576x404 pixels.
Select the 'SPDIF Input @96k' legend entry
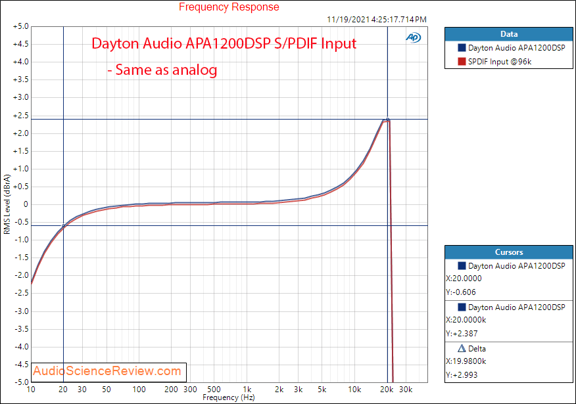click(500, 62)
